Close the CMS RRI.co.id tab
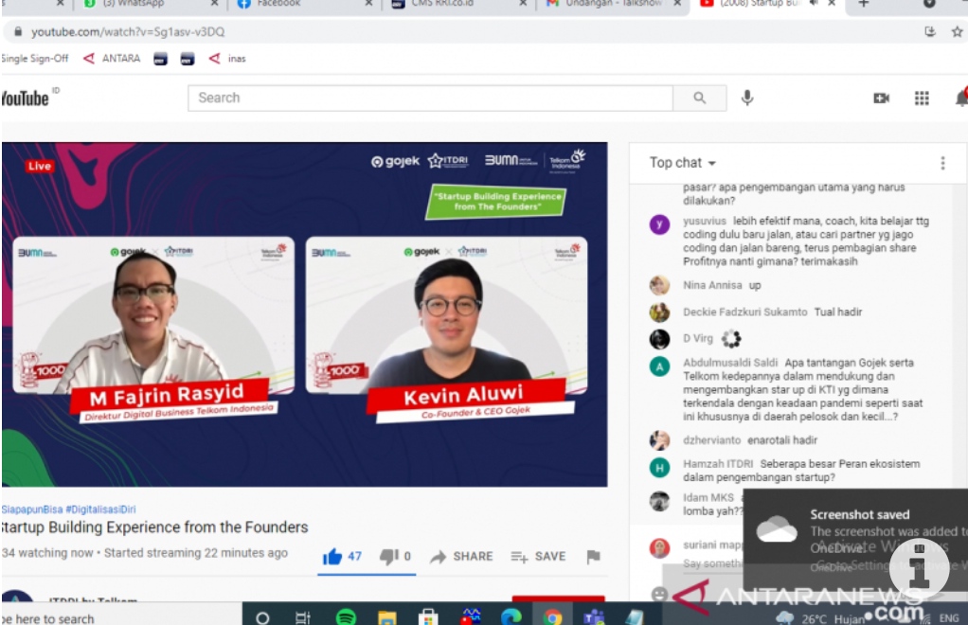Screen dimensions: 968x625 [x=523, y=4]
